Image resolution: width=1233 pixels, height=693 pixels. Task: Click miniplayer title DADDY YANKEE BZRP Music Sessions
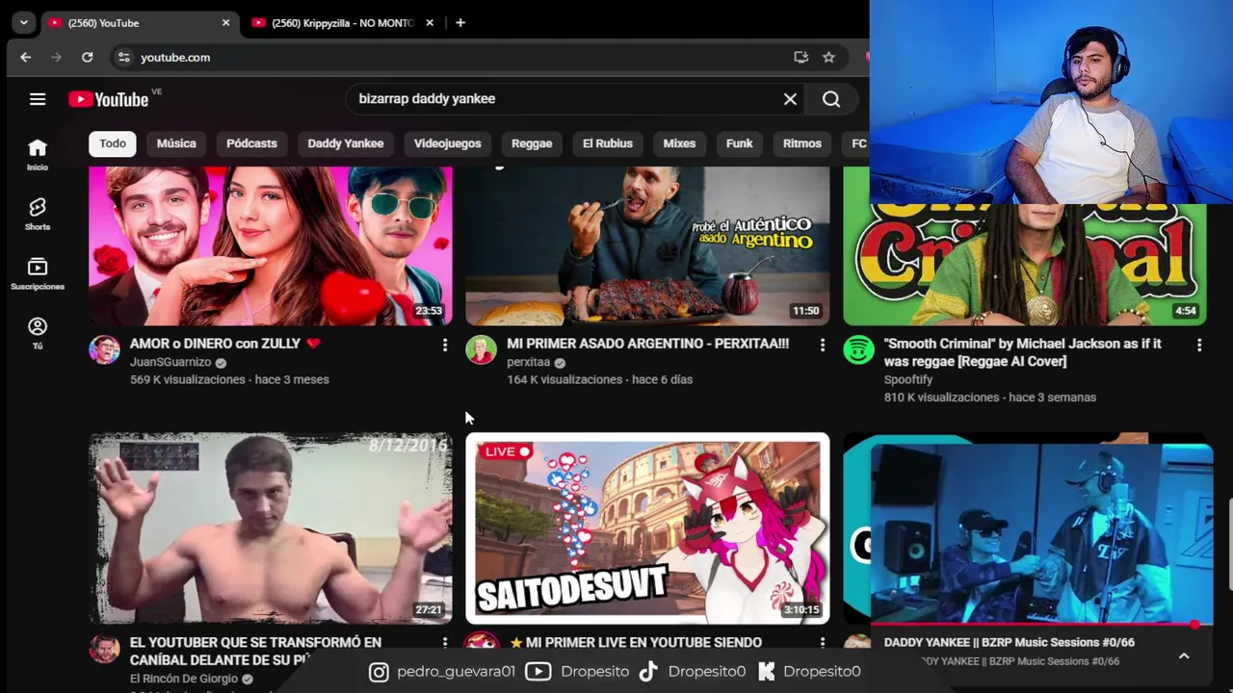coord(1010,642)
